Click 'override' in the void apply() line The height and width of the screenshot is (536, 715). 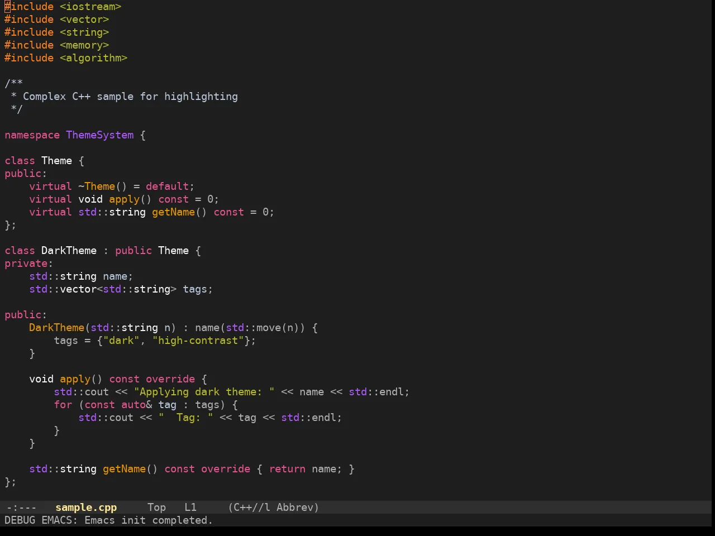point(170,379)
